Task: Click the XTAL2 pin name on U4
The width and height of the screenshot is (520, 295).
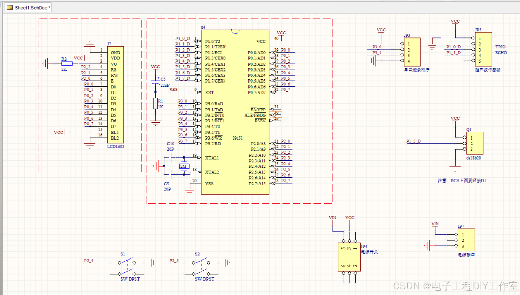Action: [x=212, y=172]
